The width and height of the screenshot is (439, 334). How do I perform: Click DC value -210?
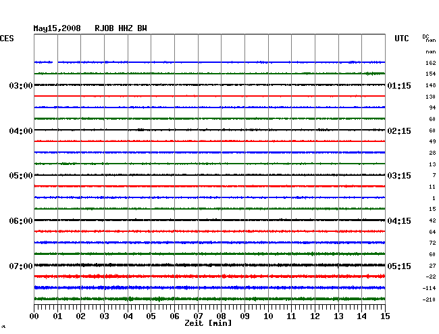tap(429, 300)
